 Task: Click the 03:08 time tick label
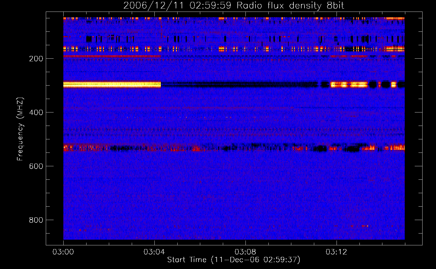245,252
